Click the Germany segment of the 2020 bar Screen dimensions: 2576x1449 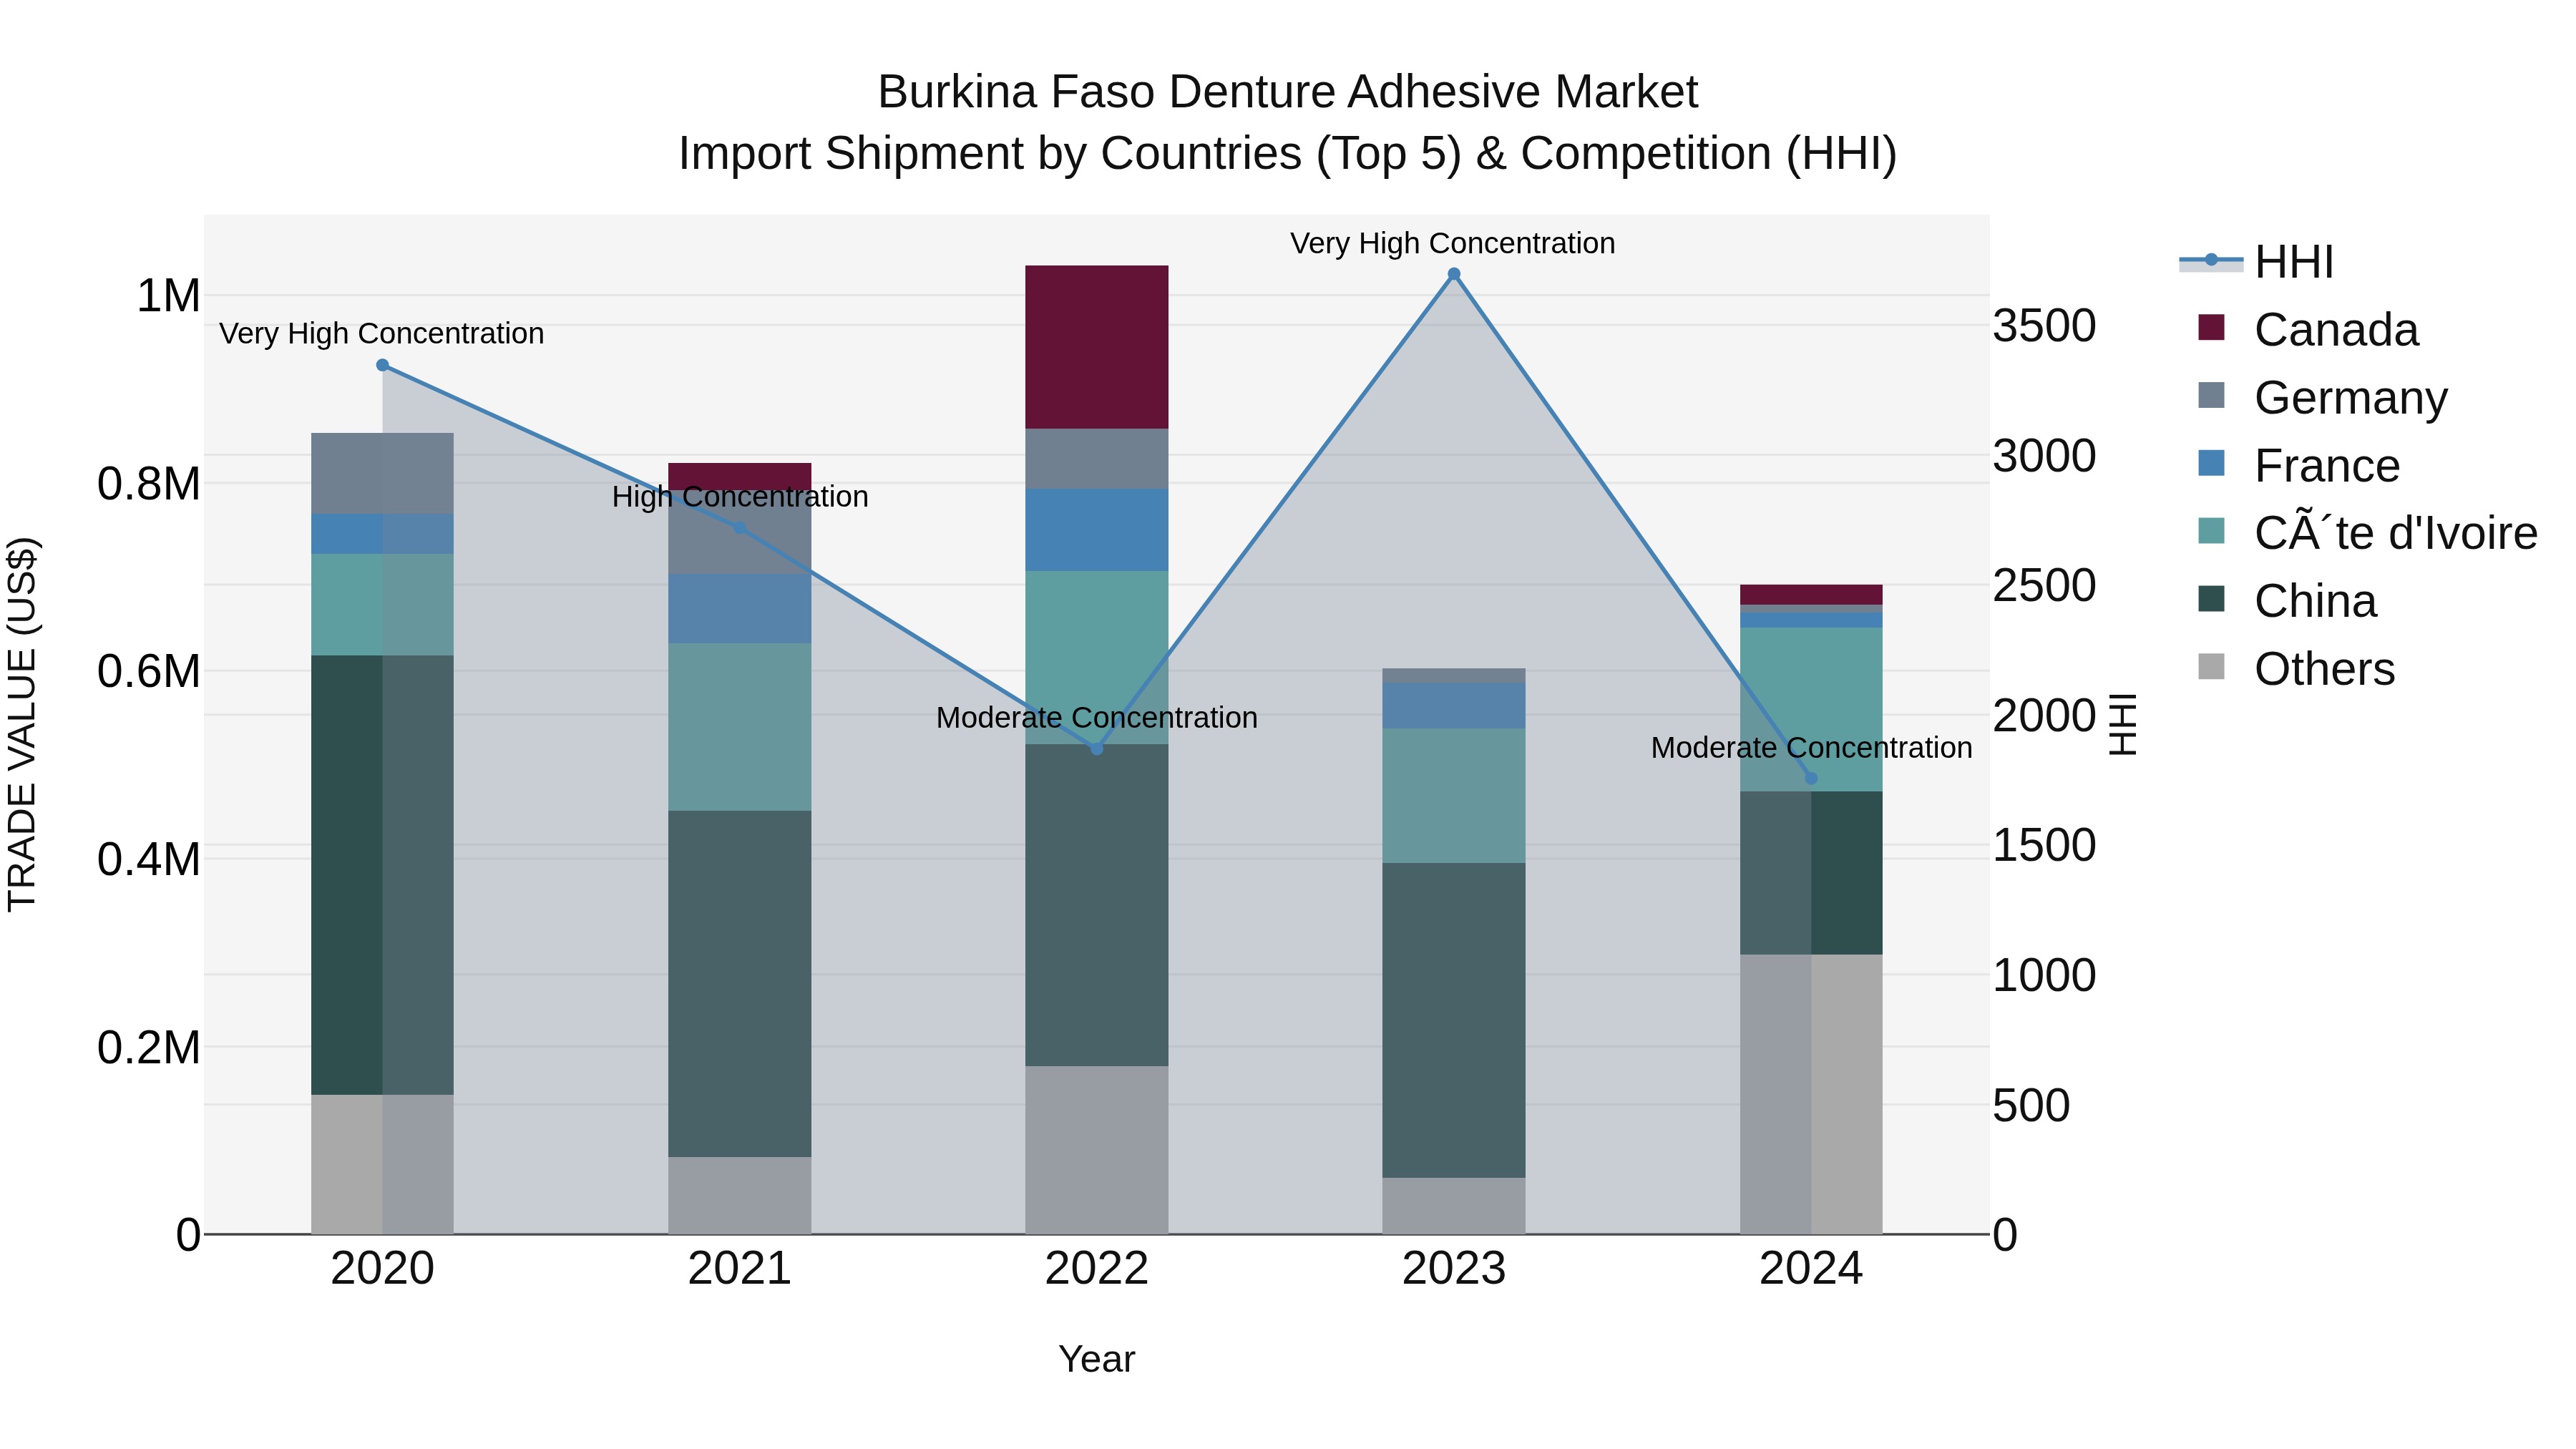point(382,474)
